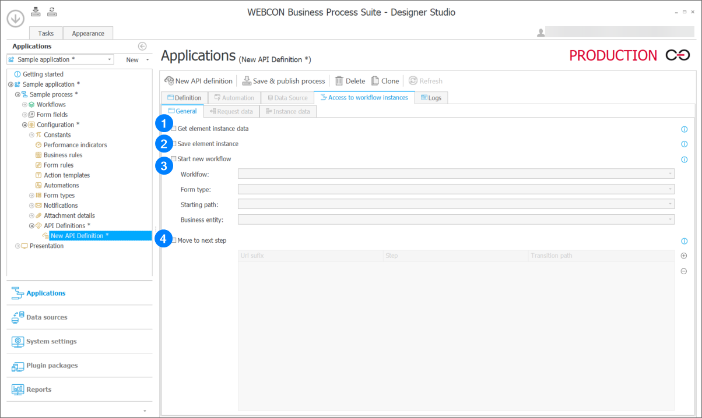Select Sample process tree item
702x418 pixels.
pyautogui.click(x=54, y=94)
